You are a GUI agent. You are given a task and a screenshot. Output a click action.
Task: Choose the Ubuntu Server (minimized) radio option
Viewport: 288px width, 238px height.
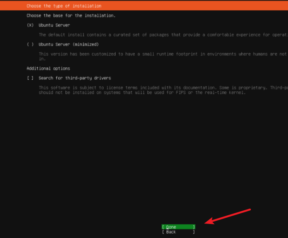pos(30,45)
